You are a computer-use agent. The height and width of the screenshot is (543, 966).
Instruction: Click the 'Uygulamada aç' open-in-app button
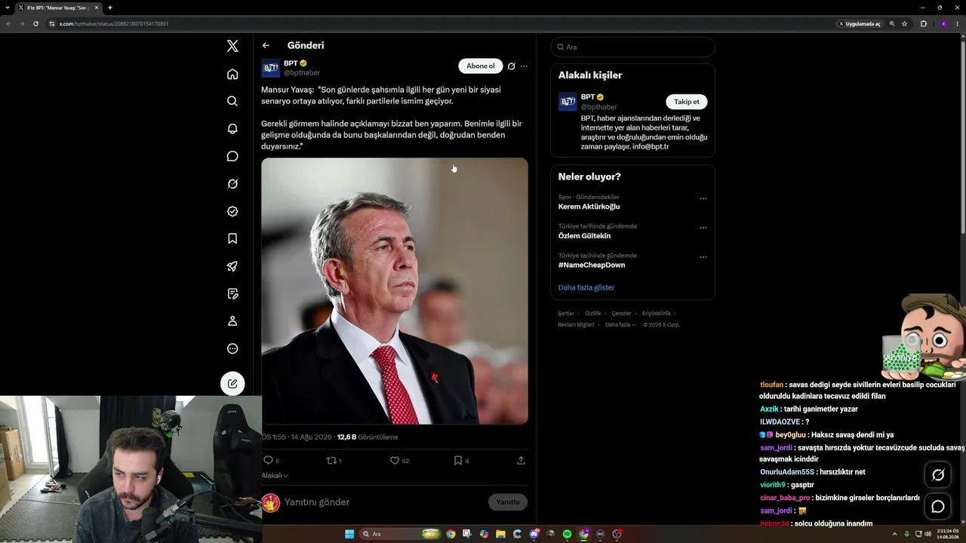(x=860, y=23)
